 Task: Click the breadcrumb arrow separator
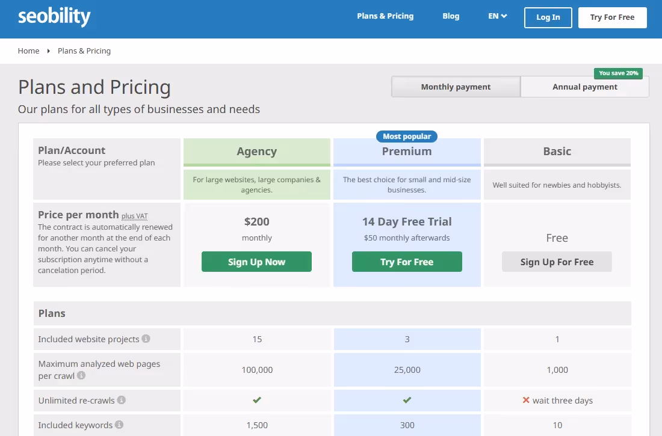(x=49, y=51)
